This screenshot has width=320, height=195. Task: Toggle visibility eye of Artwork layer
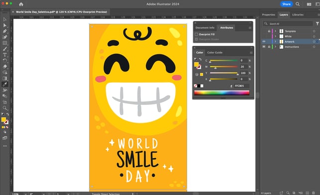(x=264, y=41)
